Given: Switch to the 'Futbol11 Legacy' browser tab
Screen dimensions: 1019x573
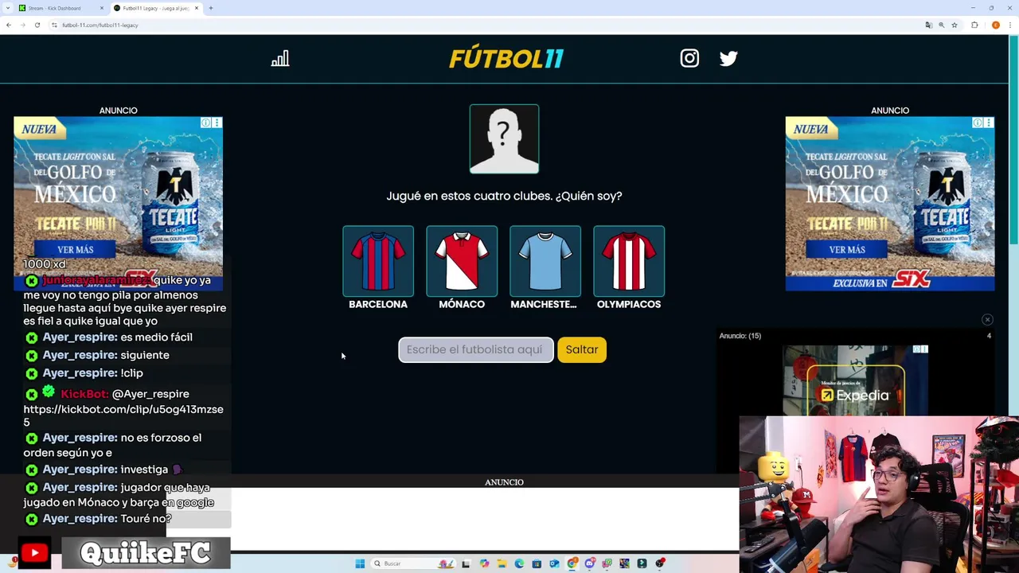Looking at the screenshot, I should click(x=155, y=8).
